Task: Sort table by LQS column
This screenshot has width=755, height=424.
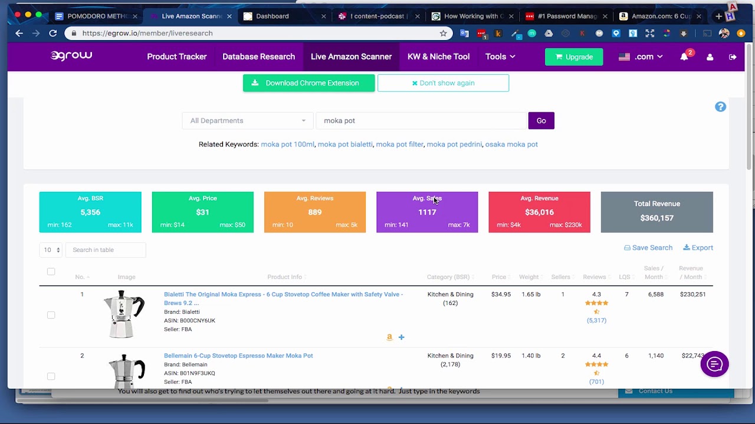Action: coord(626,277)
